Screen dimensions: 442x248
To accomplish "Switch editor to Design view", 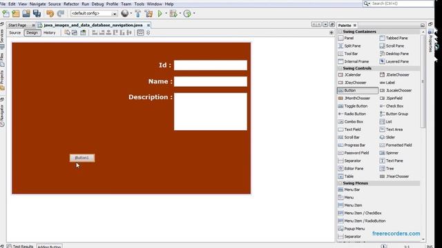I will 32,32.
